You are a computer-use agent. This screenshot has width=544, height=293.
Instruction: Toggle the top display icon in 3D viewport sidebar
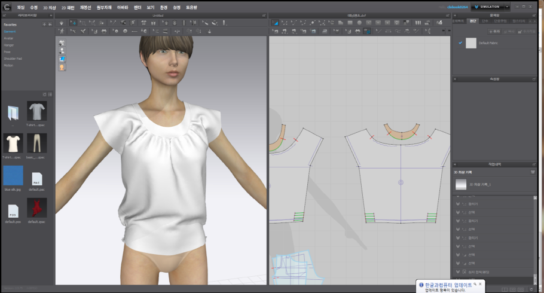[62, 42]
